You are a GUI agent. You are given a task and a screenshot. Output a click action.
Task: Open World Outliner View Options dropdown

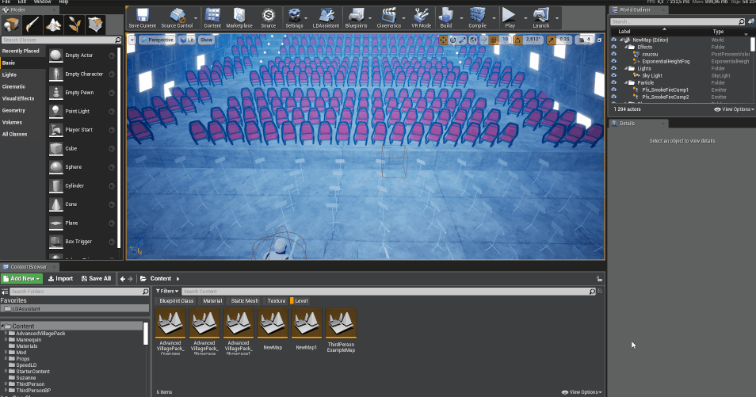[734, 109]
